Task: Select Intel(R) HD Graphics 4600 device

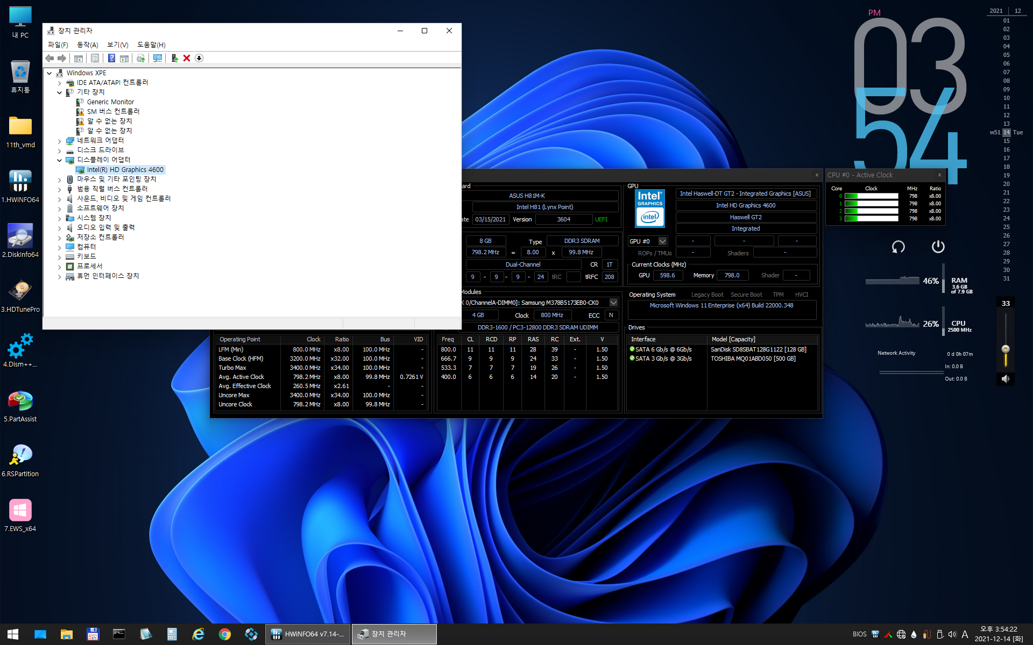Action: 125,170
